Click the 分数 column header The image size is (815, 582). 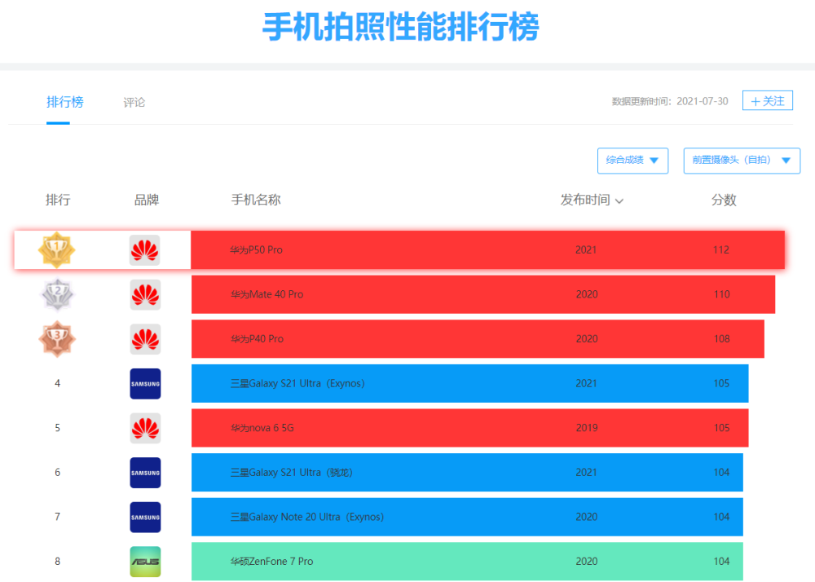coord(724,200)
